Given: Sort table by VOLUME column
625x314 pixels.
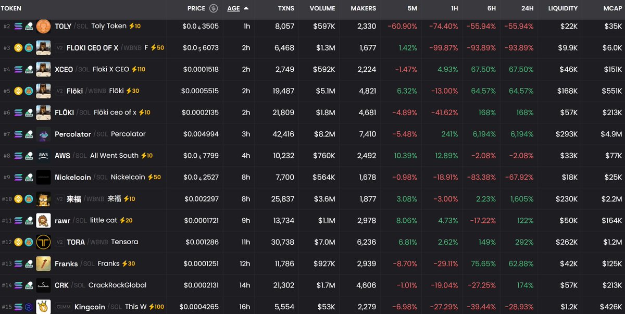Looking at the screenshot, I should click(x=322, y=8).
